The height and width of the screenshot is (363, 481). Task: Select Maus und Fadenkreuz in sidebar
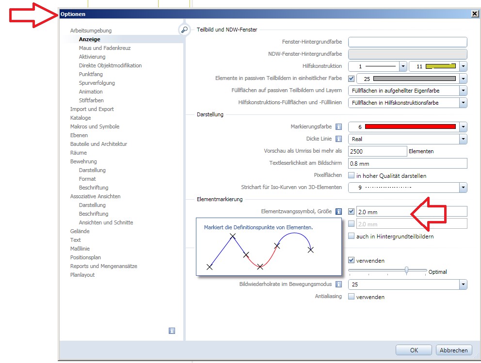point(105,48)
